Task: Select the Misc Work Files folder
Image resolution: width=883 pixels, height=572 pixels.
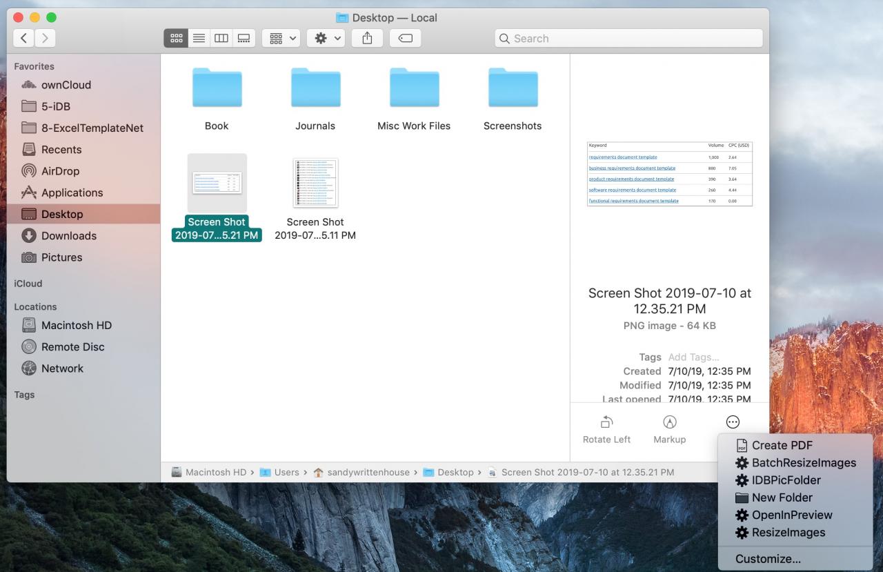Action: click(414, 99)
